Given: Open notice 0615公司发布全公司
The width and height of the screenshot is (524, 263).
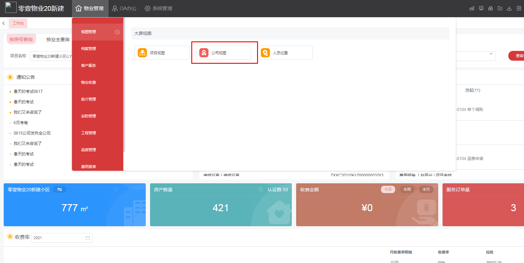Looking at the screenshot, I should (32, 133).
